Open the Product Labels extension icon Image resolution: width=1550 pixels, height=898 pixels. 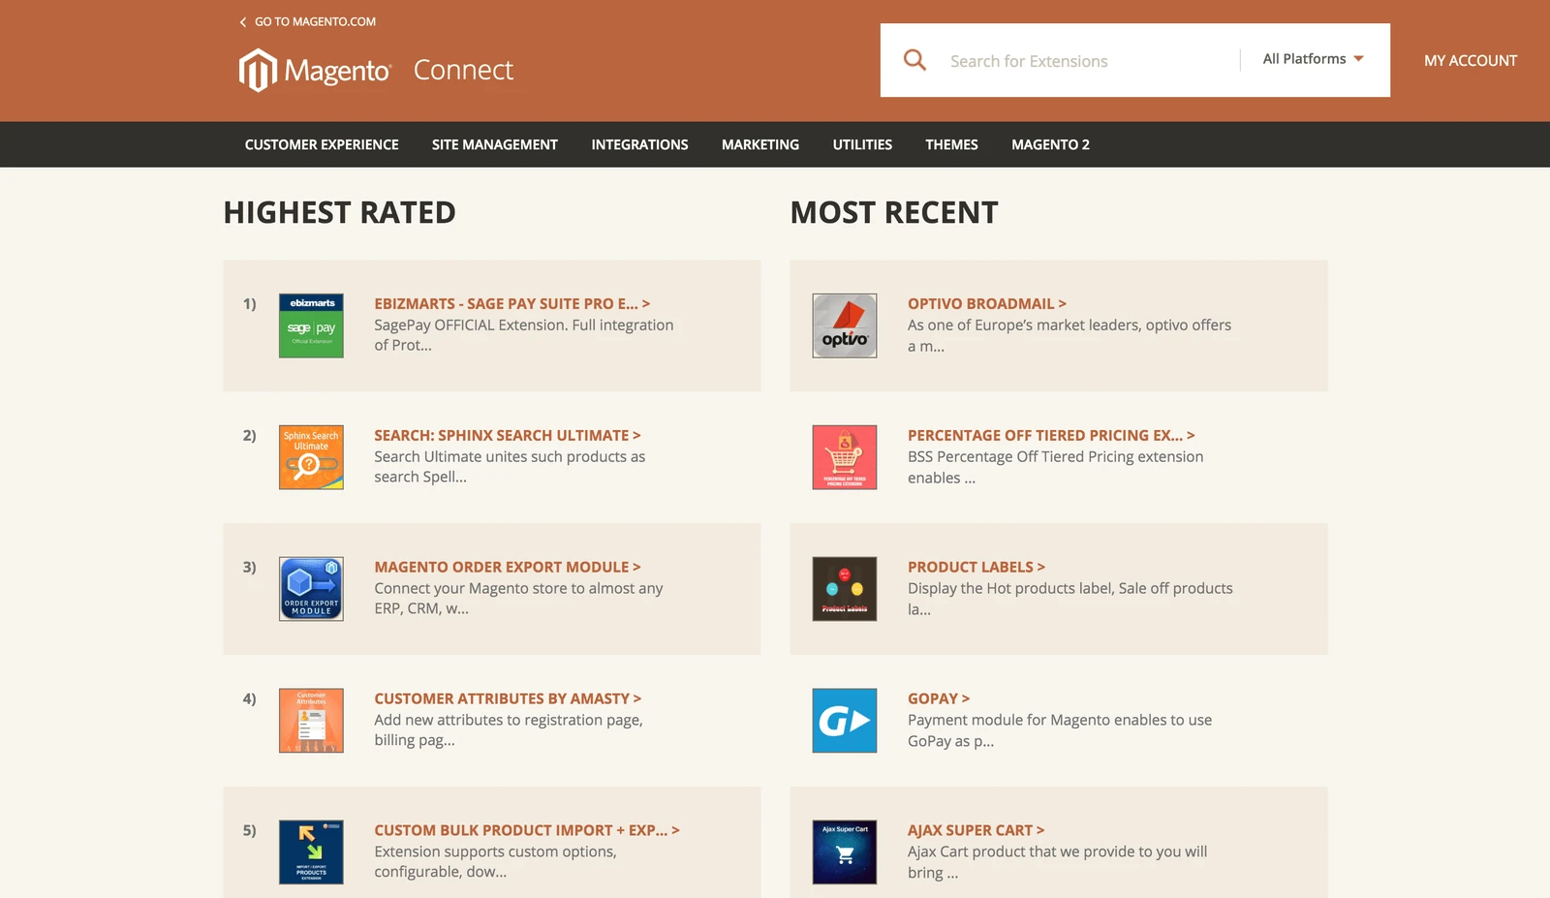[x=845, y=589]
